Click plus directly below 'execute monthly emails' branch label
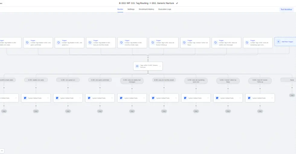Image resolution: width=296 pixels, height=154 pixels. pos(164,88)
